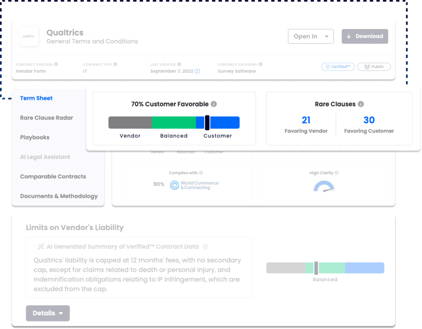Click the liability balance bar handle
This screenshot has height=329, width=422.
[316, 268]
